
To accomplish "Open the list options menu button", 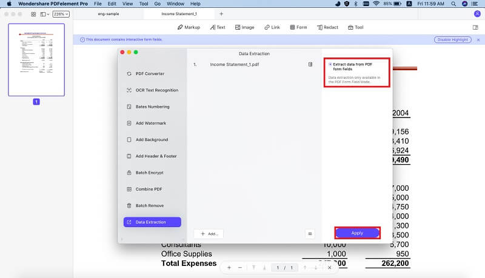I will (x=310, y=234).
